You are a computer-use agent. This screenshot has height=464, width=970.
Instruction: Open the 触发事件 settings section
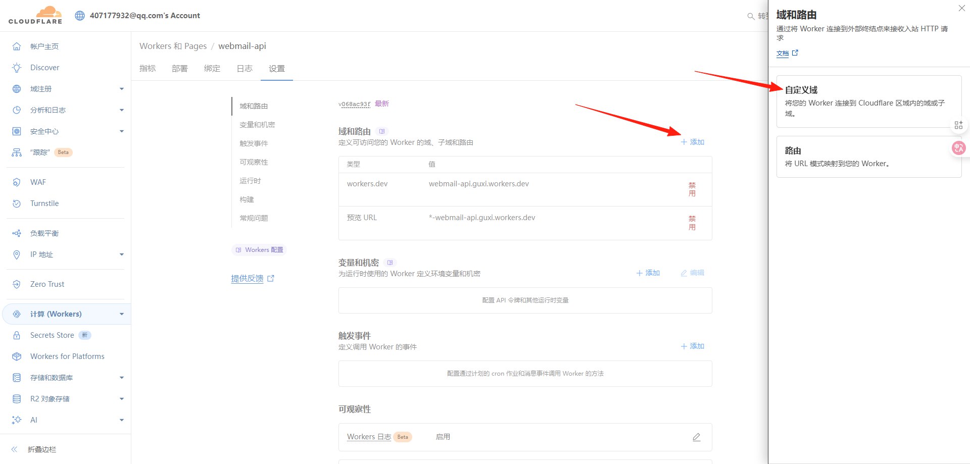click(254, 143)
